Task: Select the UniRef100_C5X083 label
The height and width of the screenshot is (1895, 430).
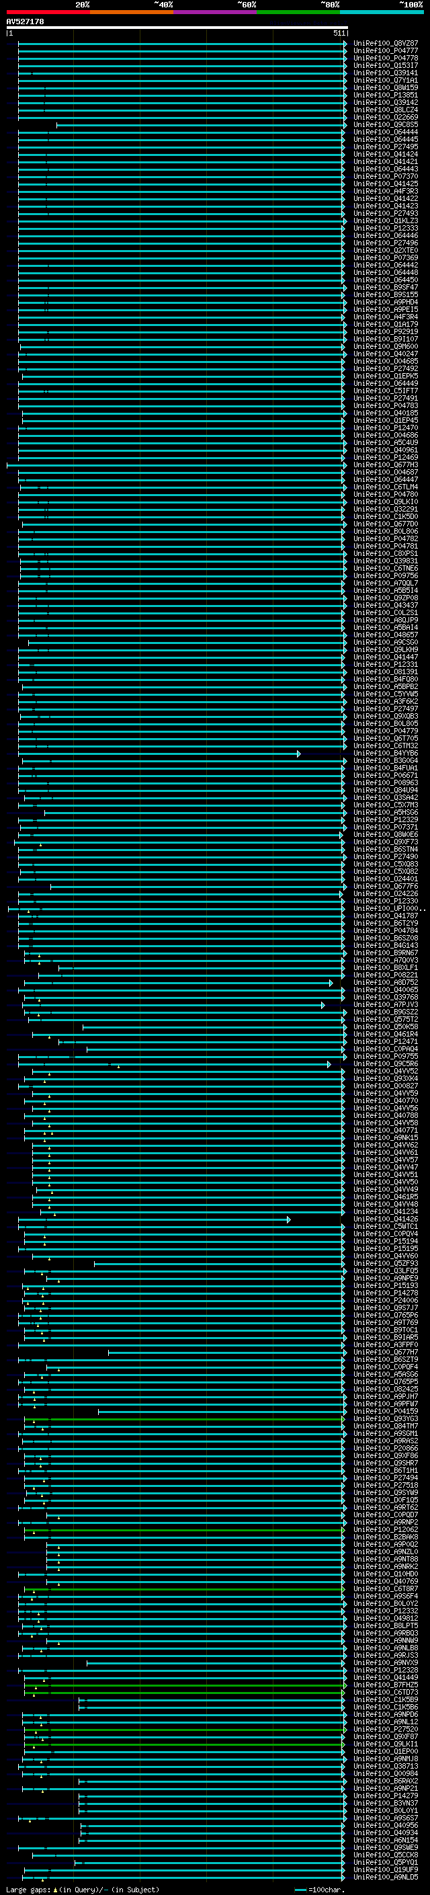Action: 386,864
